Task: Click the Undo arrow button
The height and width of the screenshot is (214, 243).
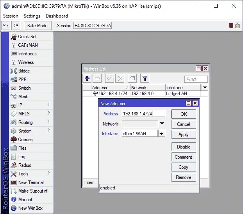Action: (6, 25)
